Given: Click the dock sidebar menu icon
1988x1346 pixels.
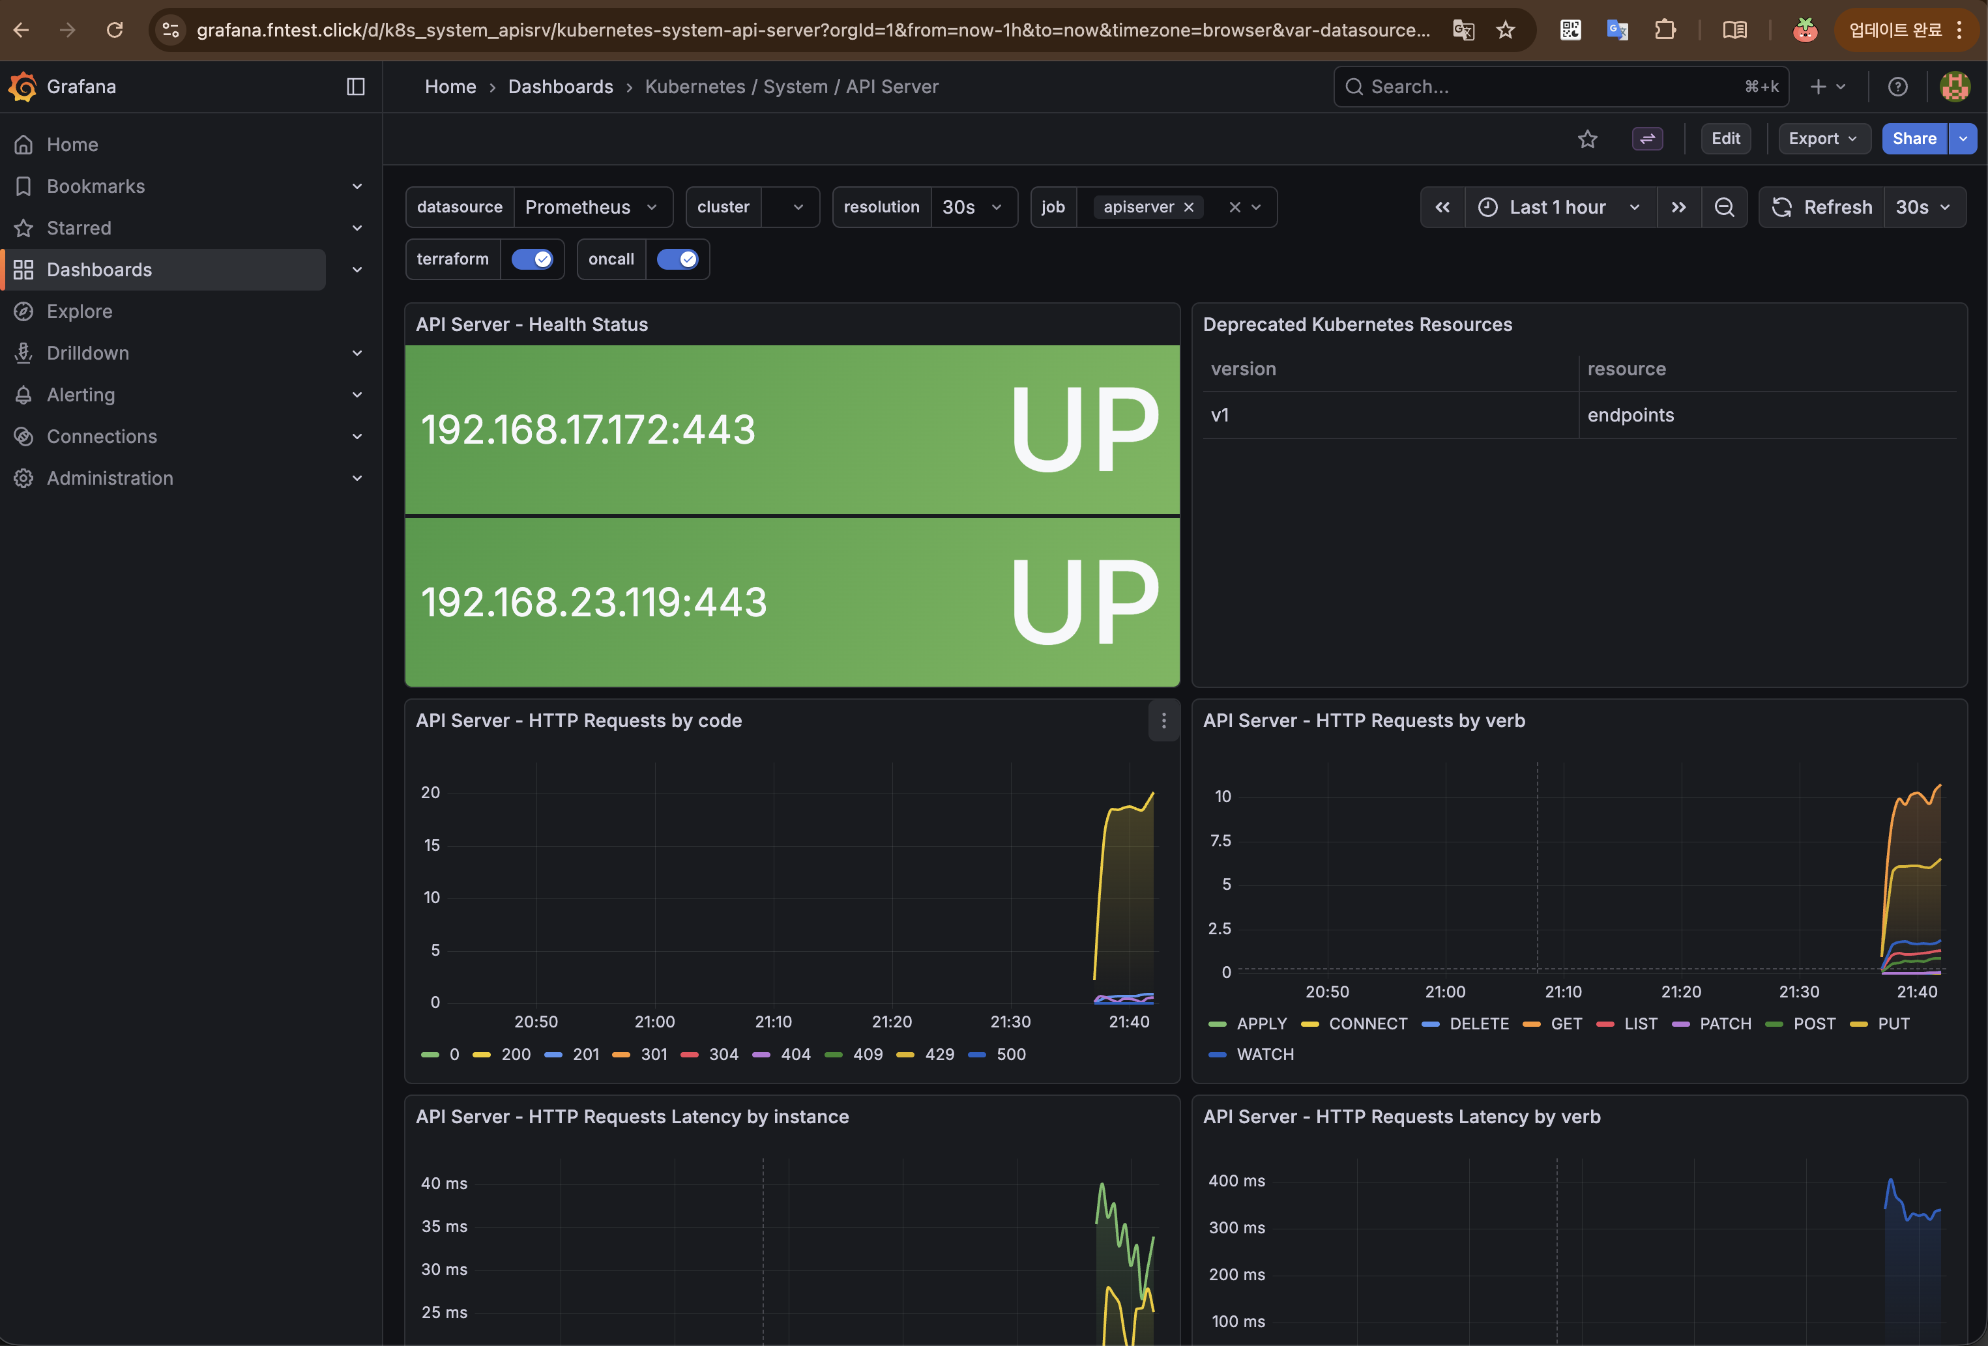Looking at the screenshot, I should pos(355,87).
